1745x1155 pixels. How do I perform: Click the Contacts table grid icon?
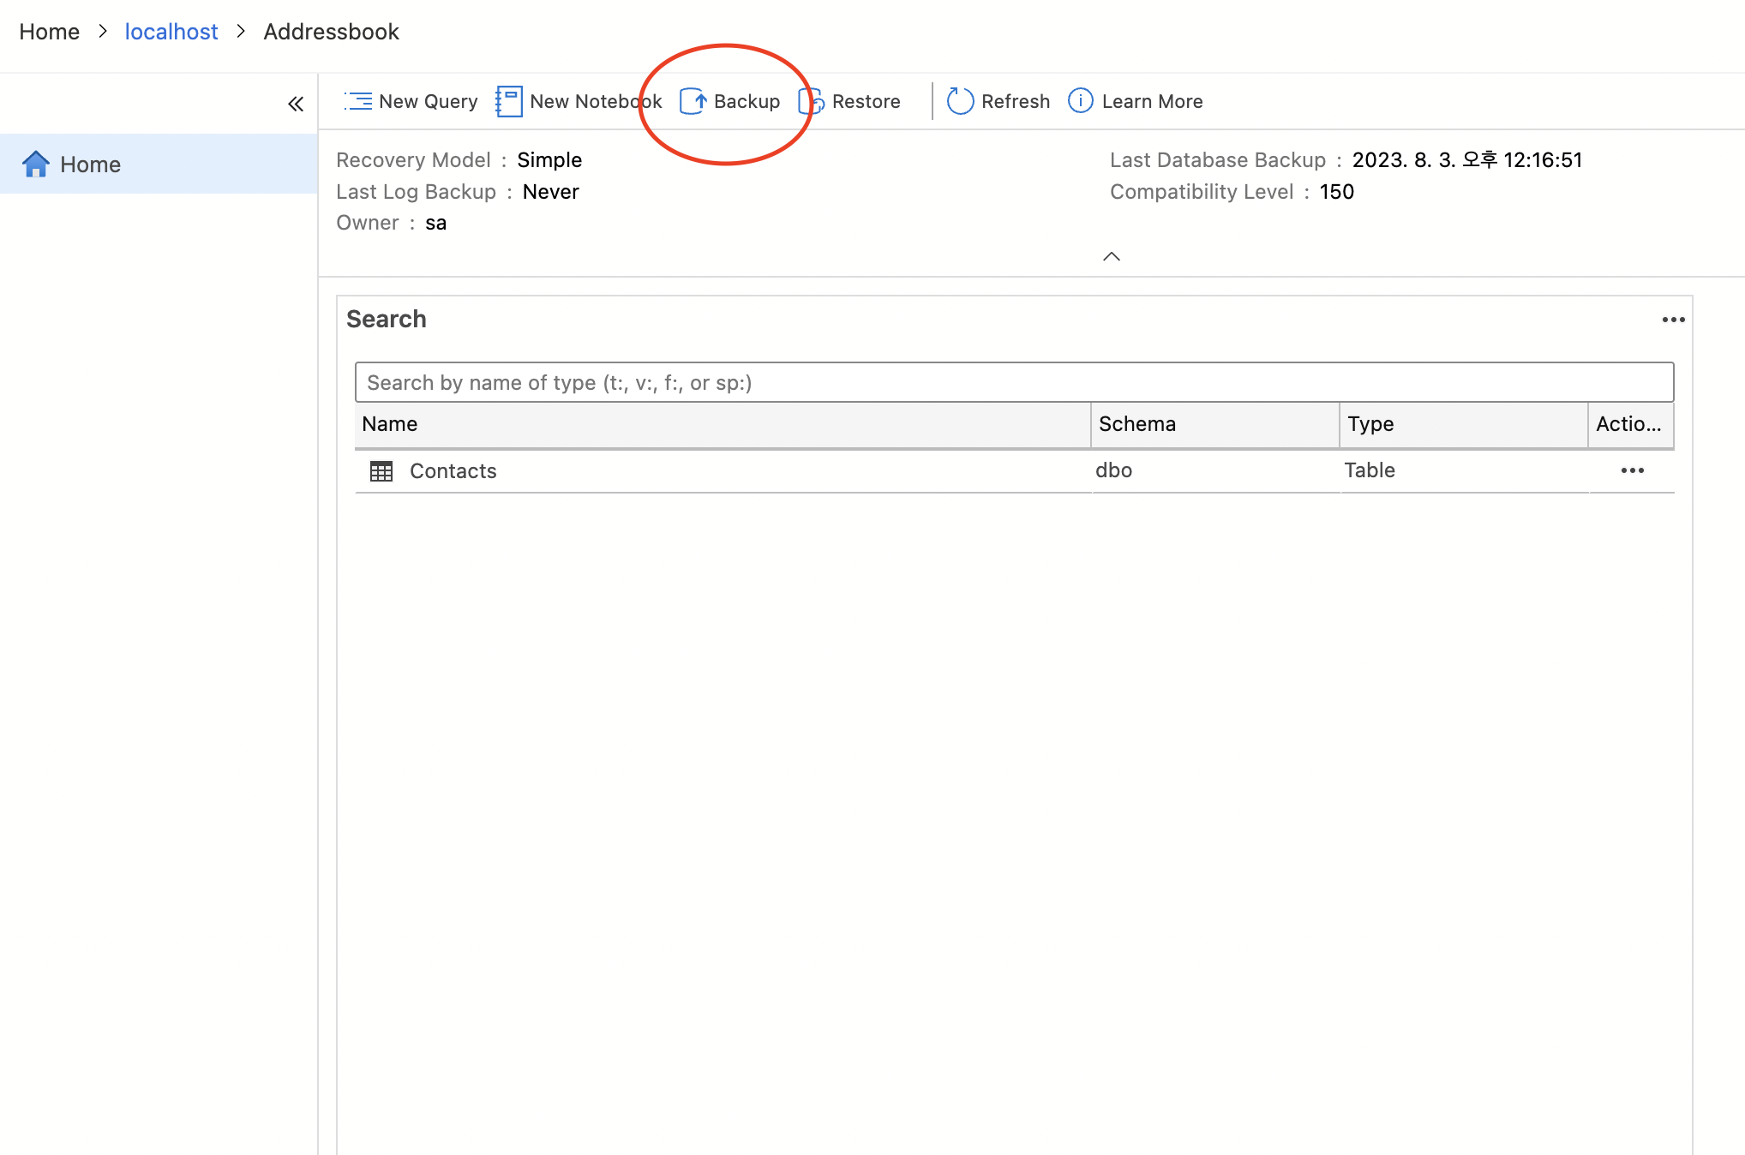[x=381, y=471]
